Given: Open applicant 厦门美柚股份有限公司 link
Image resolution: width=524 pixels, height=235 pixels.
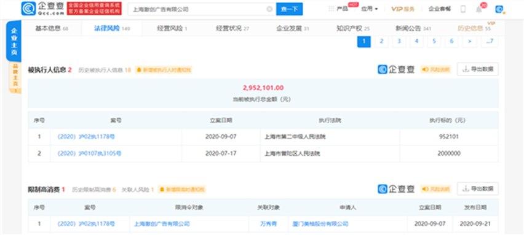Looking at the screenshot, I should [320, 224].
